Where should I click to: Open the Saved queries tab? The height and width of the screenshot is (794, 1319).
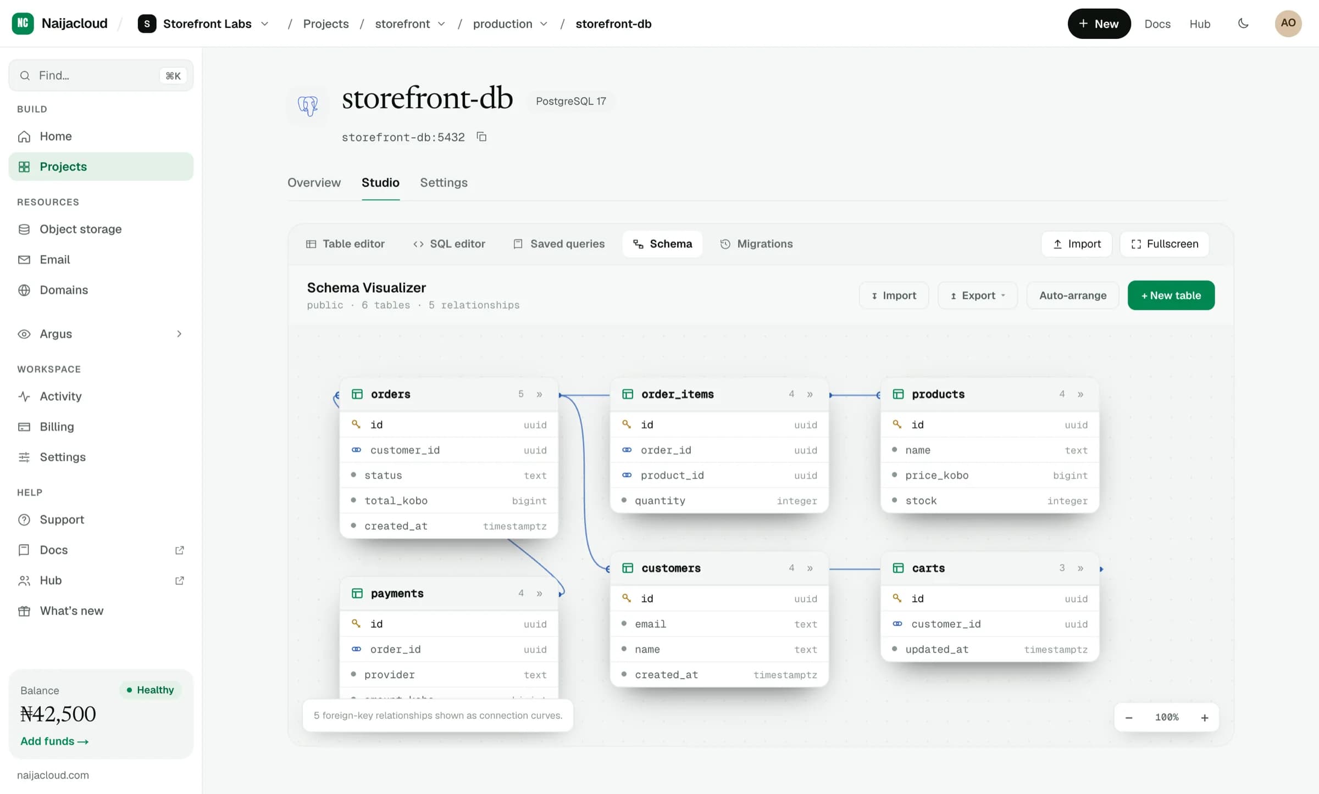point(559,244)
